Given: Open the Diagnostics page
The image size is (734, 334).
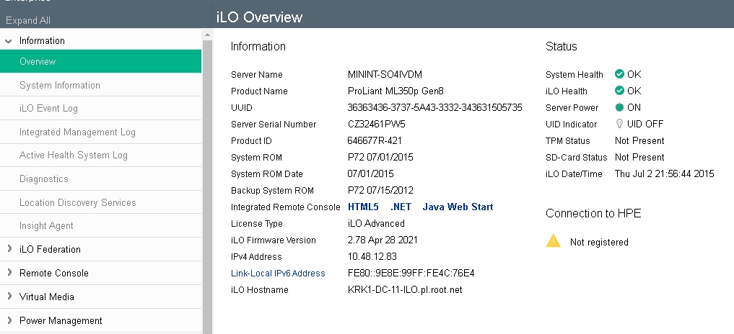Looking at the screenshot, I should click(x=100, y=179).
